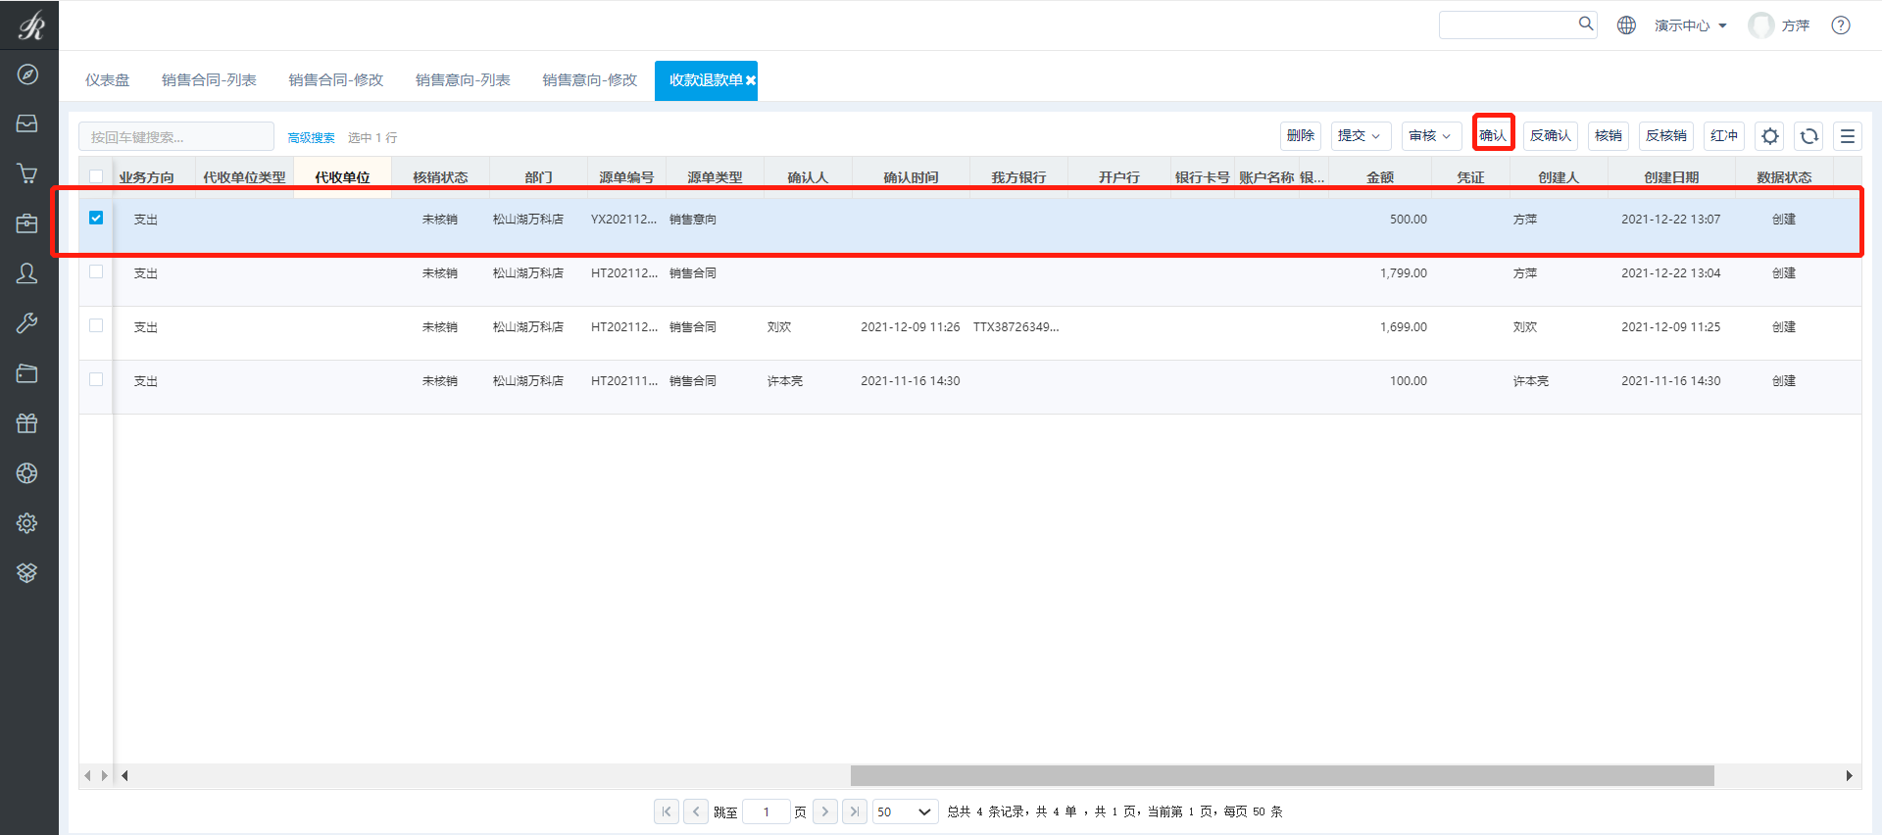The width and height of the screenshot is (1882, 835).
Task: Open the inbox tray sidebar icon
Action: pos(27,123)
